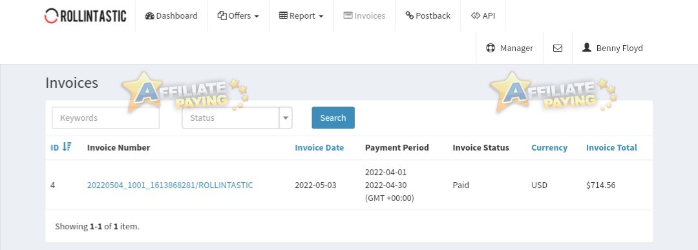Click the Showing 1-1 of 1 item text

97,227
